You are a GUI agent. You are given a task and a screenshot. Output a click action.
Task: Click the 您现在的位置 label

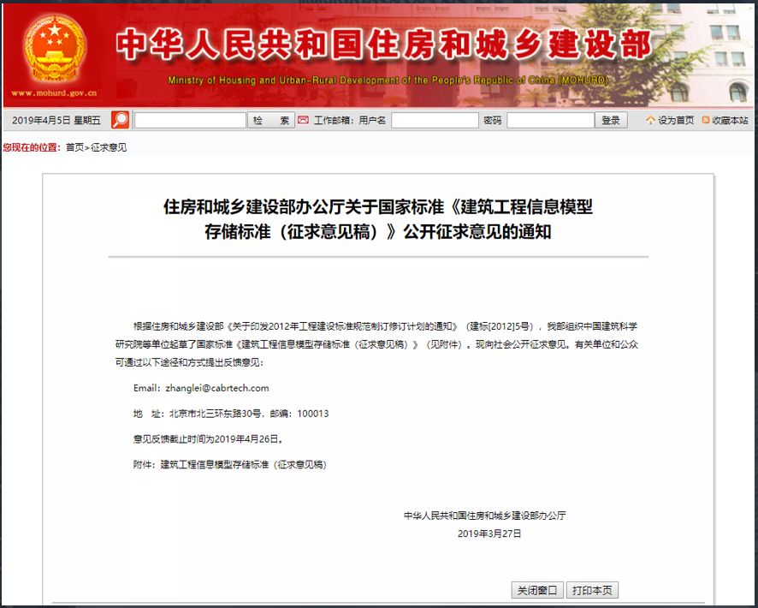pos(32,147)
